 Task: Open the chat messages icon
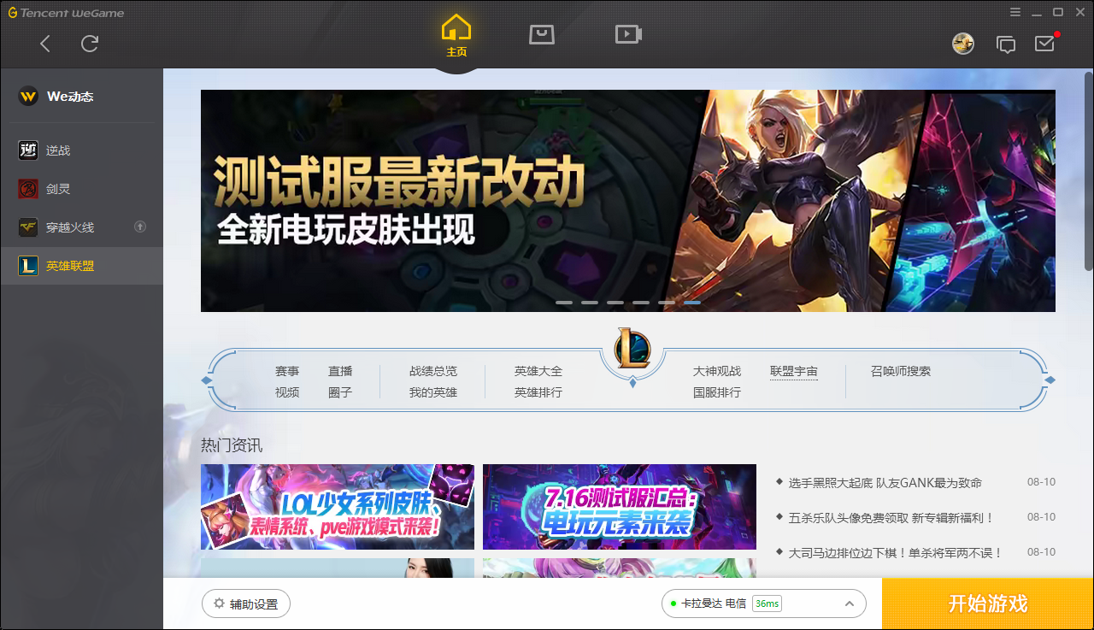(1006, 44)
